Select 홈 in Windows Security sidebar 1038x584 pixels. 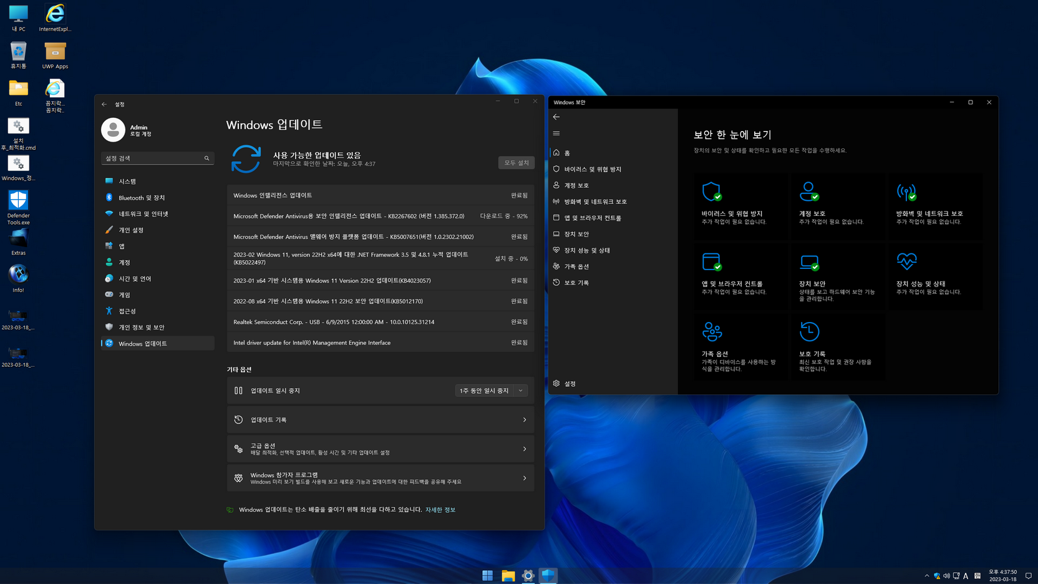tap(613, 153)
